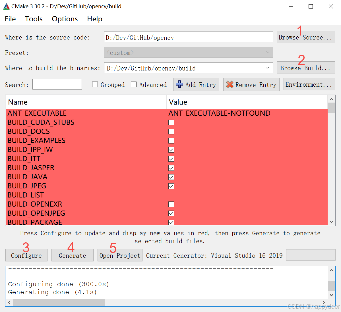Uncheck the BUILD_JASPER checkbox
Screen dimensions: 341x312
tap(171, 168)
